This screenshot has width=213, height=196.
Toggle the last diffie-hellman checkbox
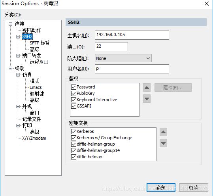[74, 157]
